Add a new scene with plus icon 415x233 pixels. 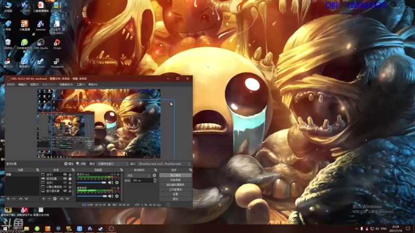tap(8, 199)
